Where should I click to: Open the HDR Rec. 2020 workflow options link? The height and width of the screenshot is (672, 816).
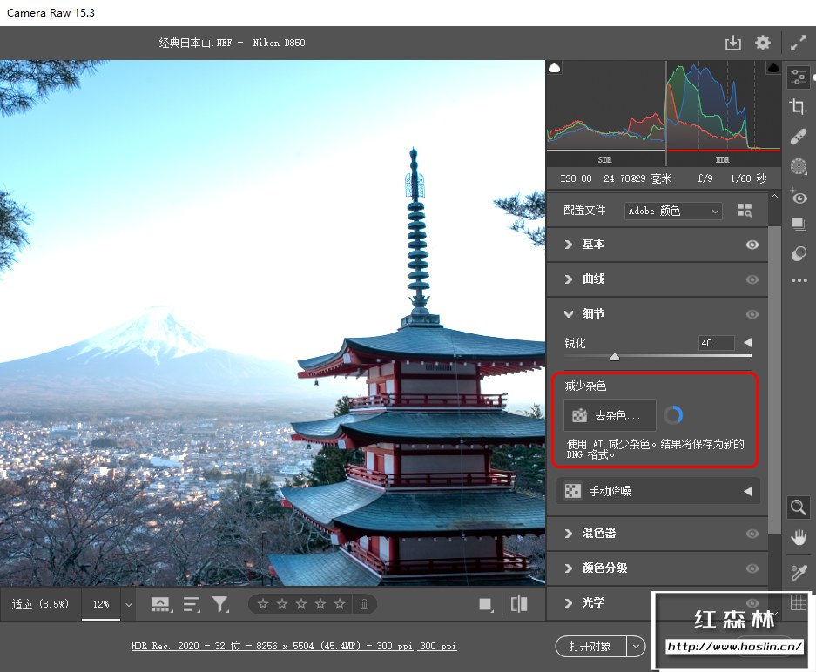click(293, 646)
